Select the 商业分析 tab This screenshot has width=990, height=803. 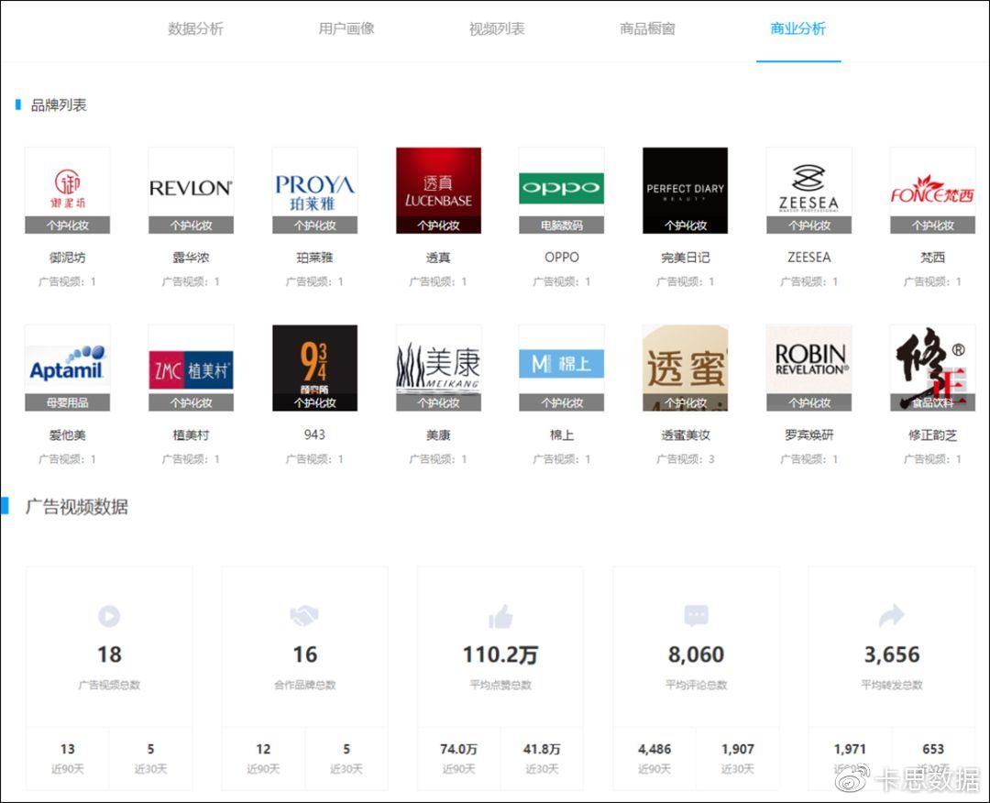click(797, 28)
